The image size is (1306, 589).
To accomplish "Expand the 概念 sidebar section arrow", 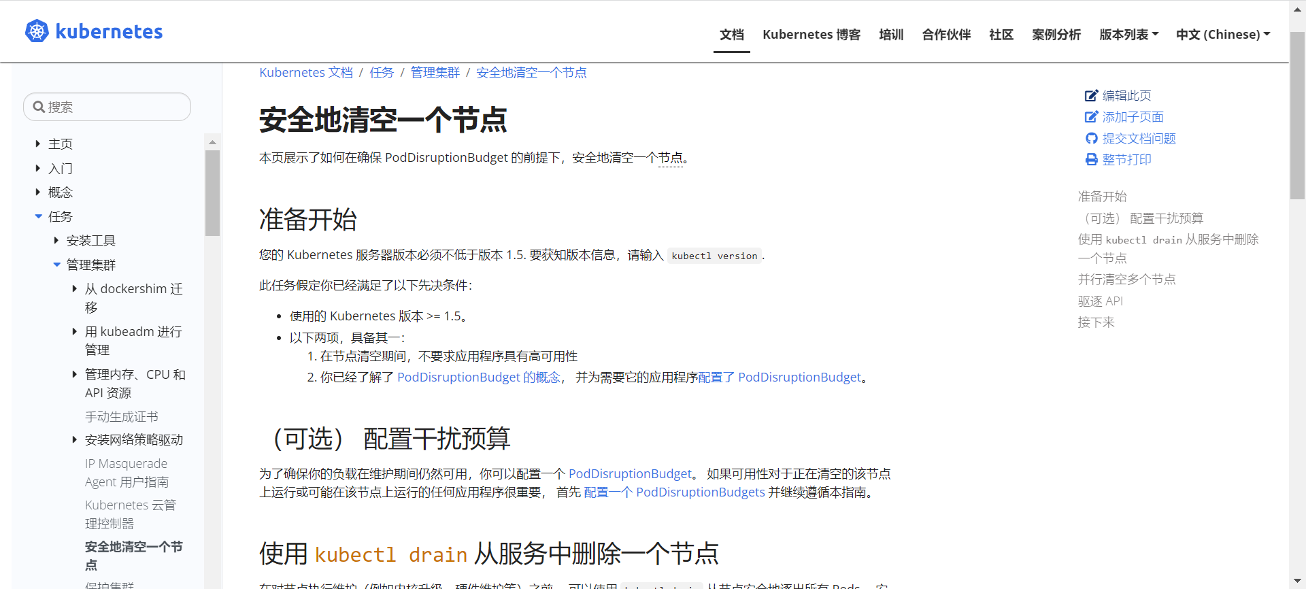I will [37, 192].
